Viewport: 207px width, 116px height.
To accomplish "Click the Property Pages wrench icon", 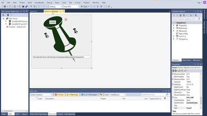I will 185,71.
